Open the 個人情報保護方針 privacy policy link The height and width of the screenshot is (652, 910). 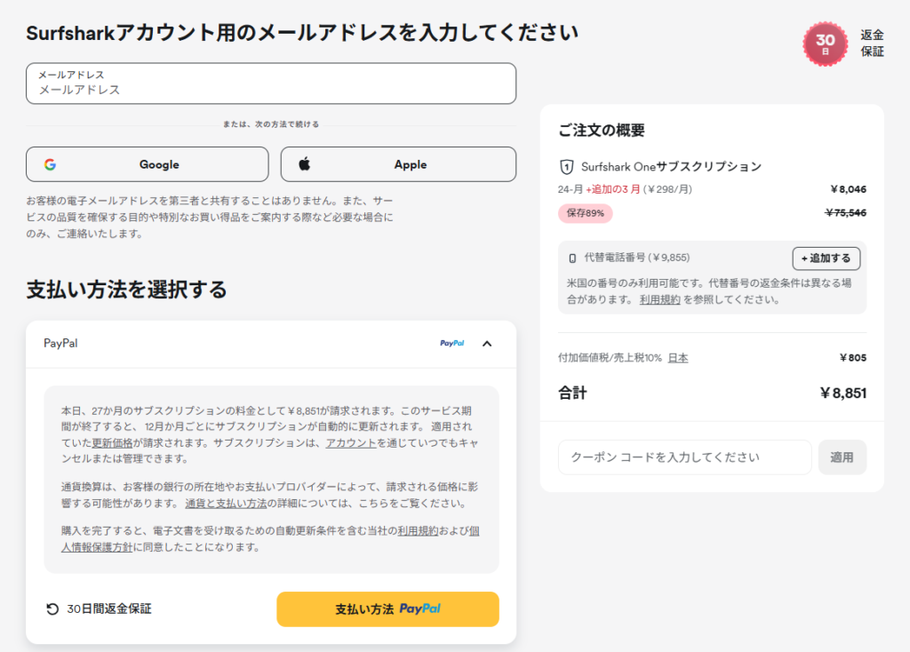click(x=98, y=547)
